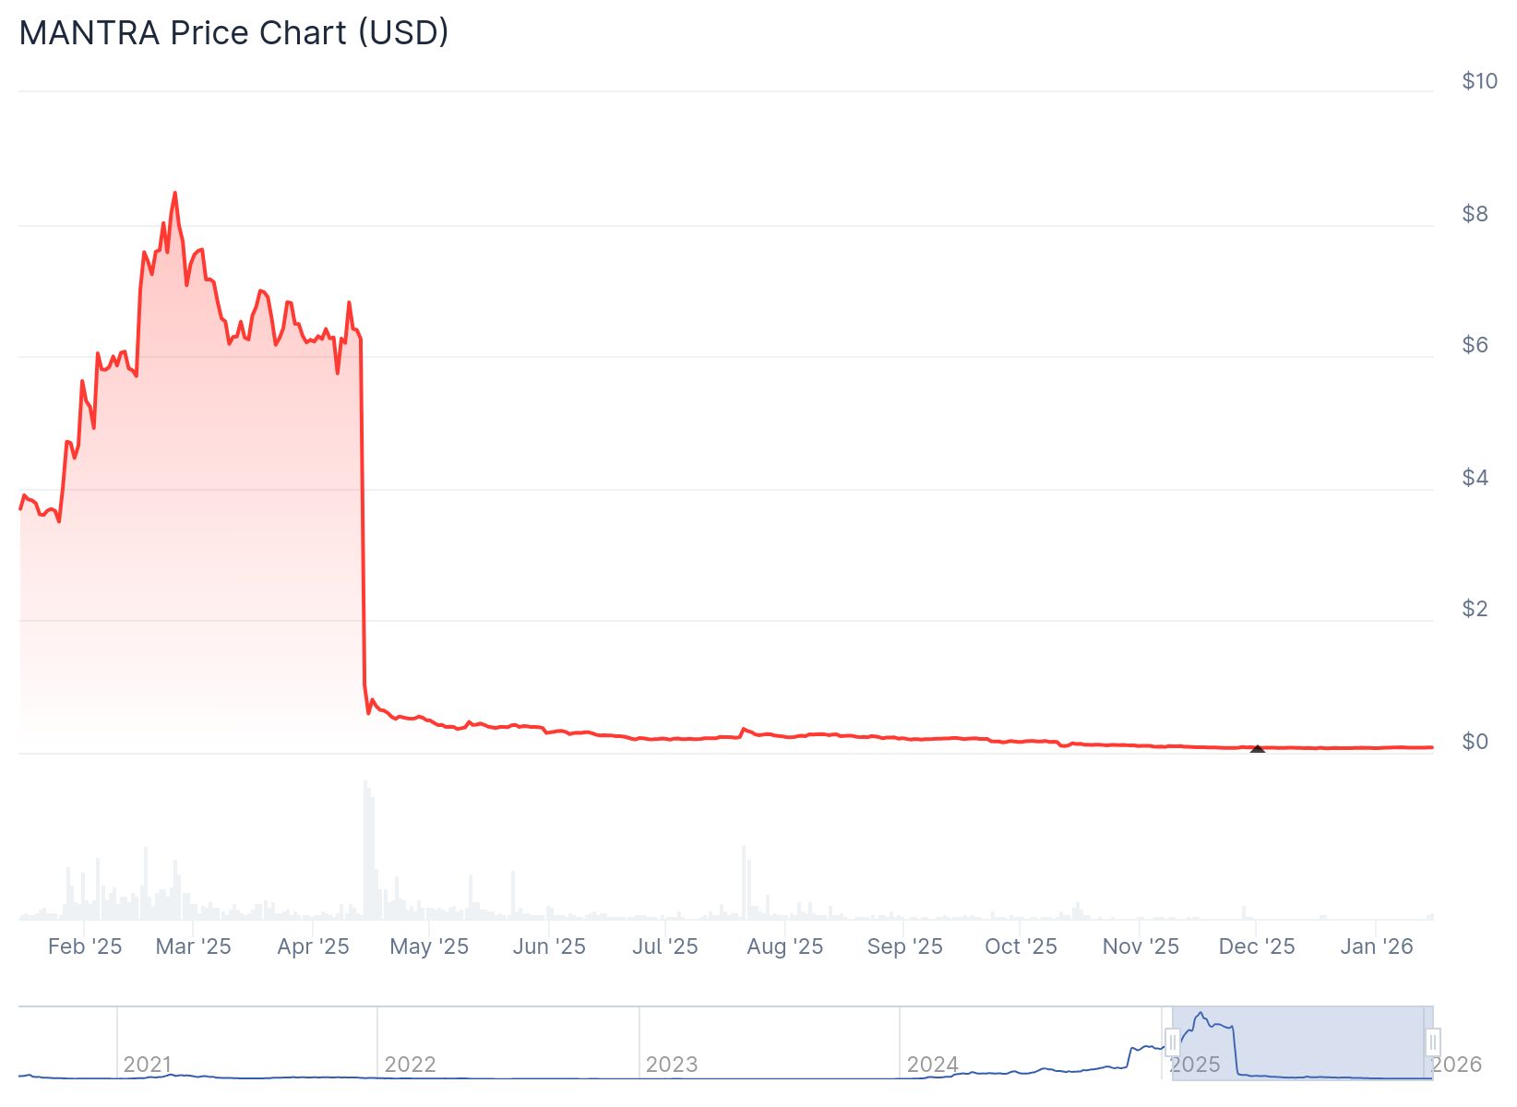Jump to 2022 in the timeline navigator
This screenshot has width=1517, height=1107.
pos(410,1065)
